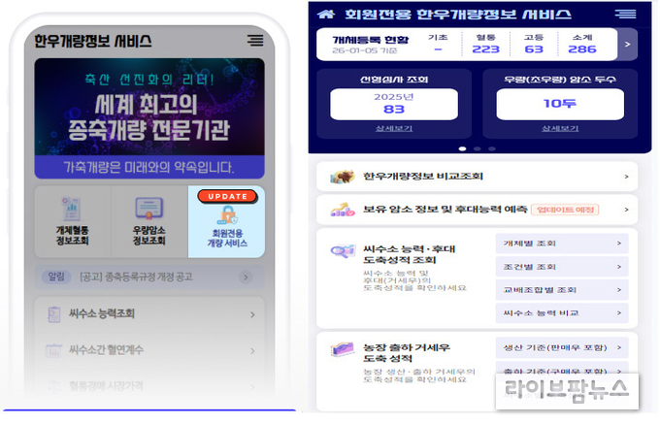Select 교배조합별 조회 menu item
660x424 pixels.
[x=562, y=290]
